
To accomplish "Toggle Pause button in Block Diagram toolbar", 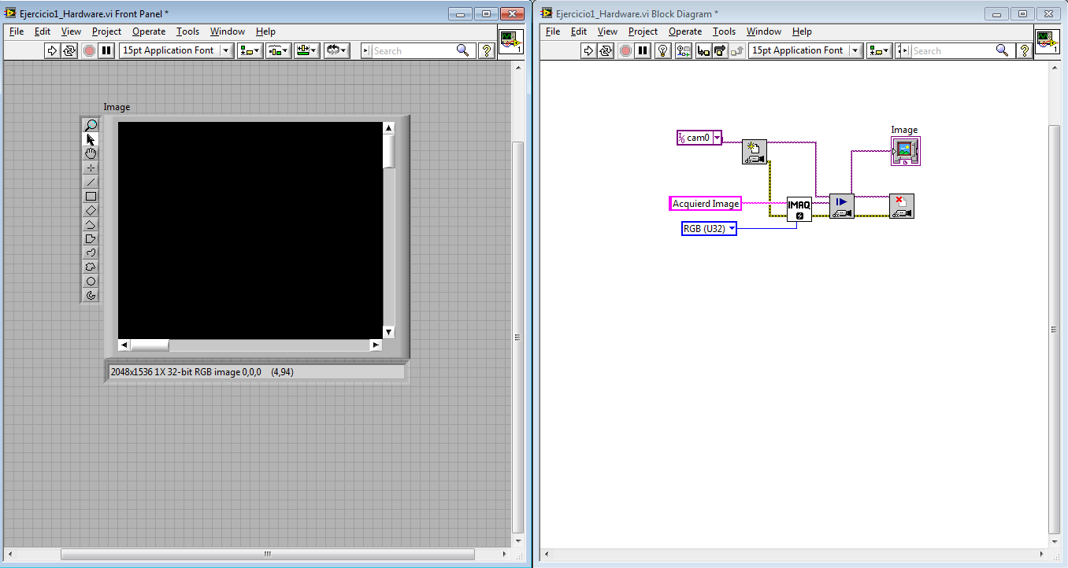I will click(x=643, y=50).
